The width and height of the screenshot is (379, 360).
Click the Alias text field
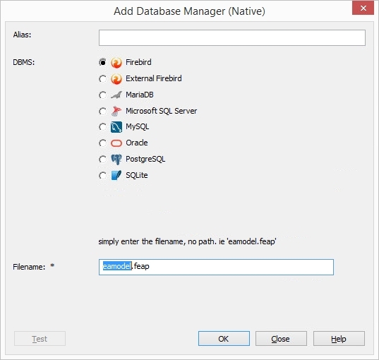[x=232, y=37]
